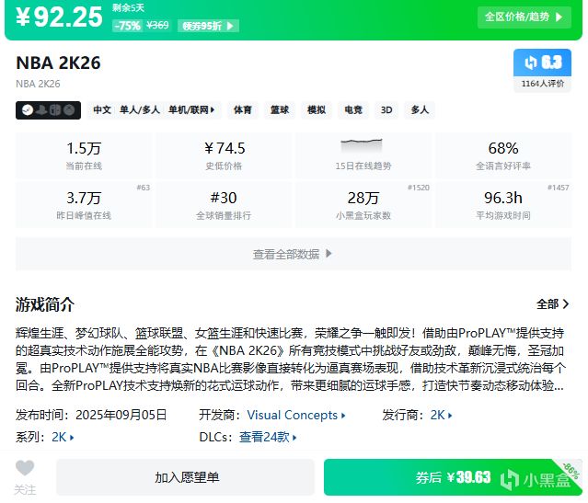Open the 单人/多人 tag

pyautogui.click(x=140, y=110)
